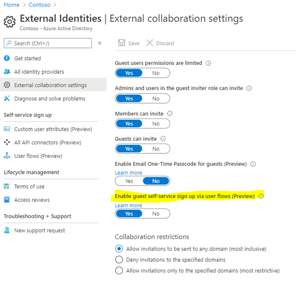This screenshot has height=288, width=296.
Task: Open Access reviews icon
Action: click(7, 199)
